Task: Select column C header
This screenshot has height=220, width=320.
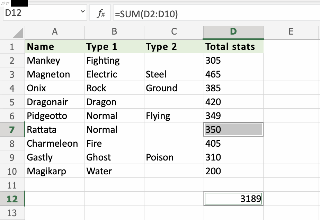Action: 174,32
